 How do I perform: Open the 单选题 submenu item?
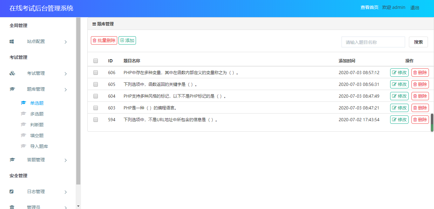tap(37, 103)
